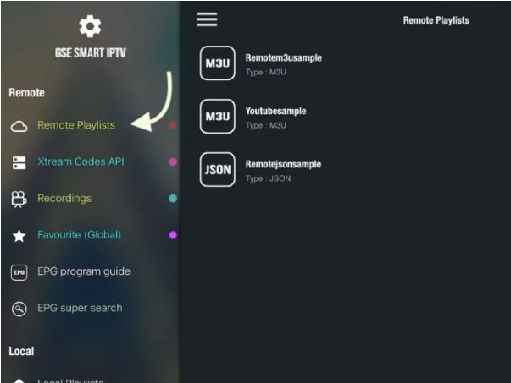Open Xtream Codes API menu item
511x383 pixels.
[x=81, y=161]
